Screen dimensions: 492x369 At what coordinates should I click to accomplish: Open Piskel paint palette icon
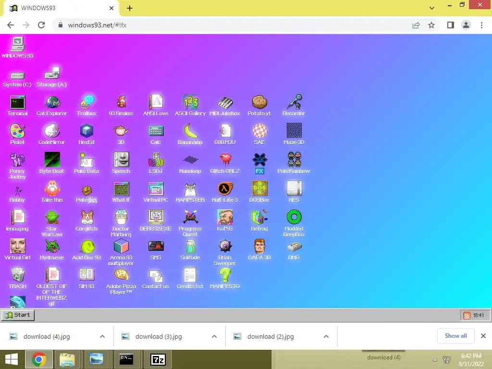click(17, 135)
